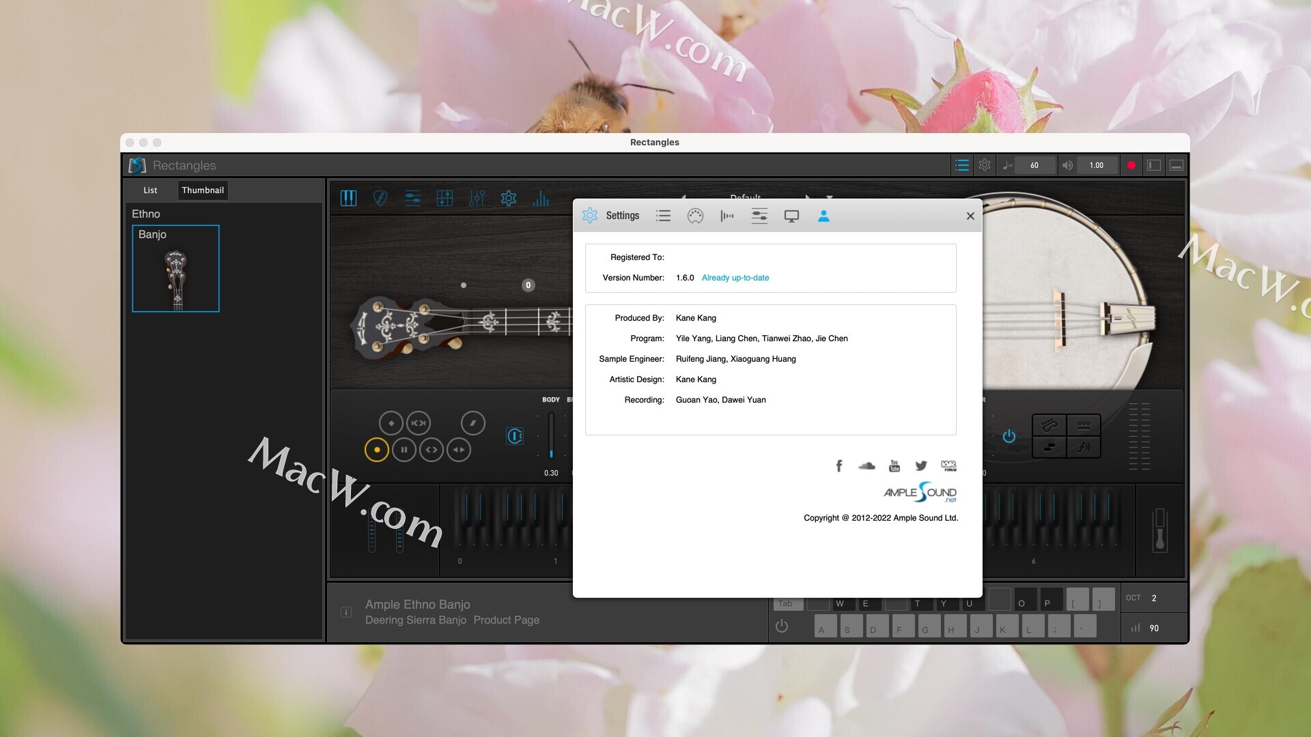Toggle the yellow circled dot articulation button

377,450
